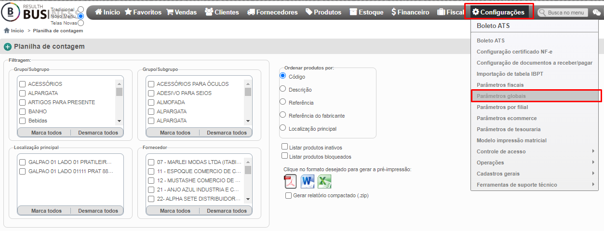Click Marca todos under Fornecedor list
The width and height of the screenshot is (604, 231).
[x=175, y=211]
